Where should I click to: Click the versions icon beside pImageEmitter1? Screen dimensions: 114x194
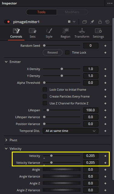84,22
